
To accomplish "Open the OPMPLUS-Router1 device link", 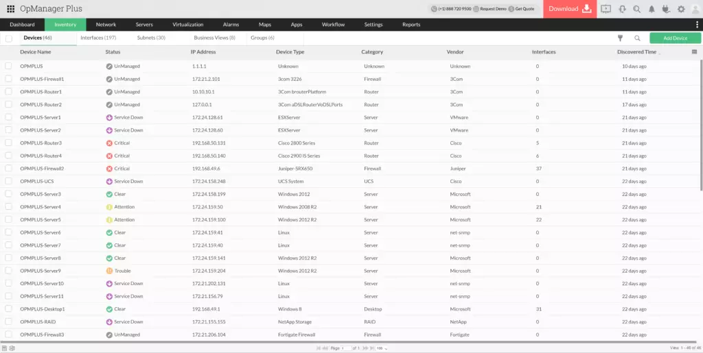I will pyautogui.click(x=41, y=92).
